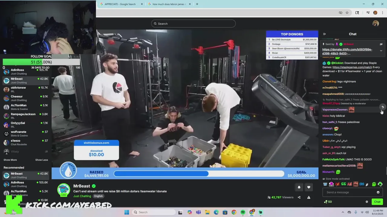Open the pinned donate.tiltify.com link
This screenshot has width=387, height=217.
point(347,52)
